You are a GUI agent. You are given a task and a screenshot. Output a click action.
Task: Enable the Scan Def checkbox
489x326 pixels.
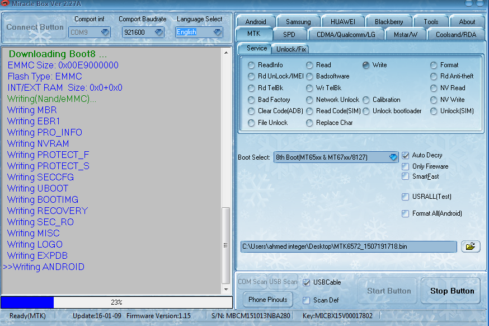(306, 300)
